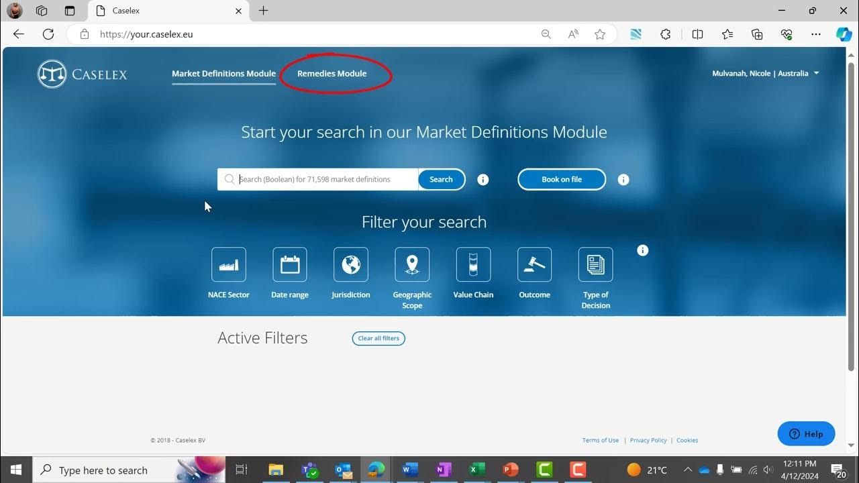
Task: Show info about search filters
Action: [x=643, y=250]
